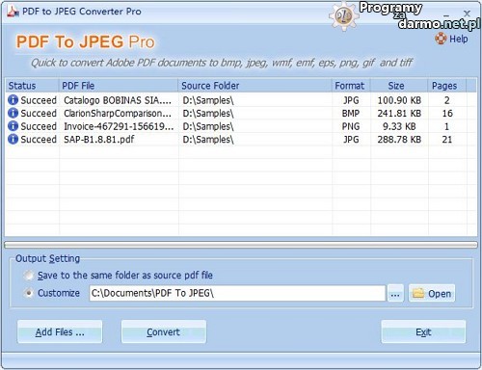The image size is (482, 370).
Task: Minimize the converter window
Action: (446, 14)
